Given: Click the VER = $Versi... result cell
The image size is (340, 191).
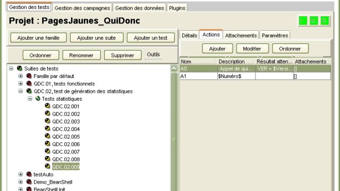Looking at the screenshot, I should 274,68.
